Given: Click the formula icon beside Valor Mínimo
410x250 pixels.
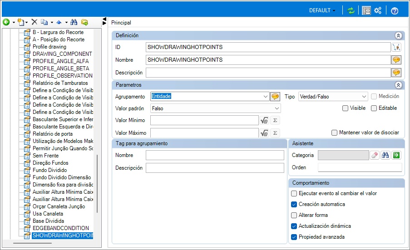Looking at the screenshot, I should click(x=264, y=120).
